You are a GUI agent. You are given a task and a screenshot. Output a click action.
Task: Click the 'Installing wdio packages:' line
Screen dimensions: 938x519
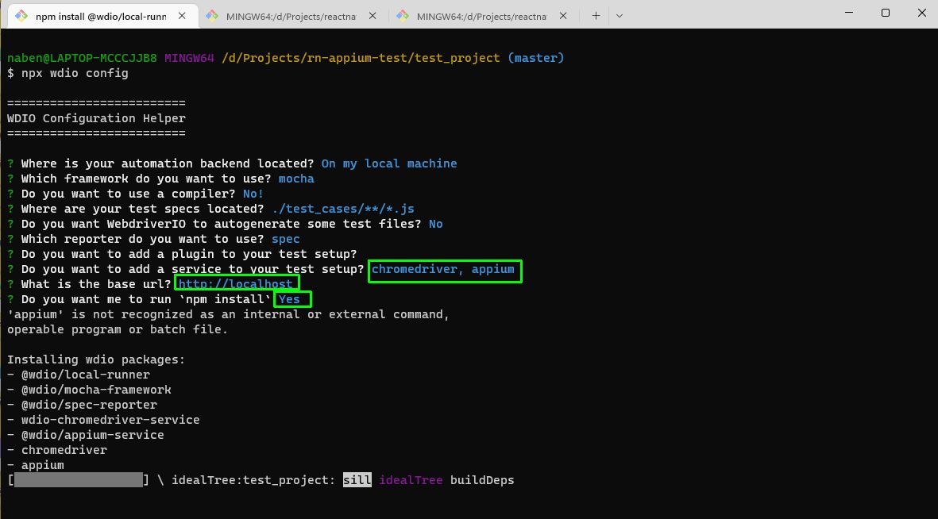96,359
